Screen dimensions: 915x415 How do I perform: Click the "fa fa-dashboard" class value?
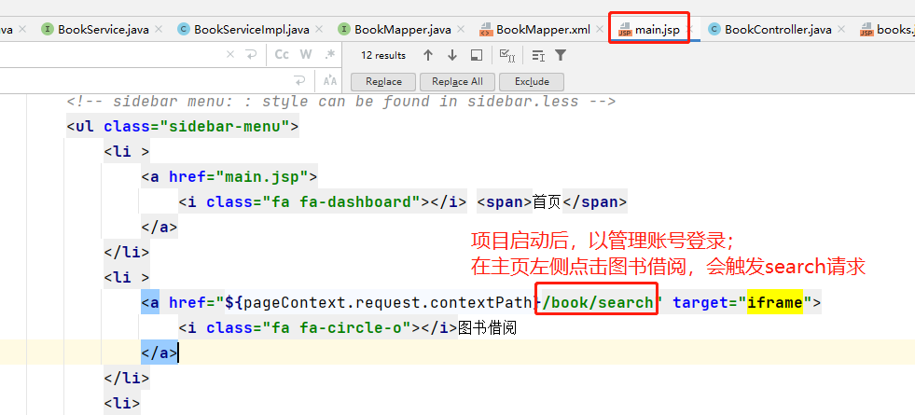tap(342, 202)
